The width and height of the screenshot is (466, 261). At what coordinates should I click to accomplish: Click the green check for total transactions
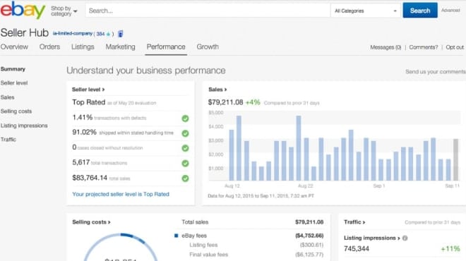[185, 164]
